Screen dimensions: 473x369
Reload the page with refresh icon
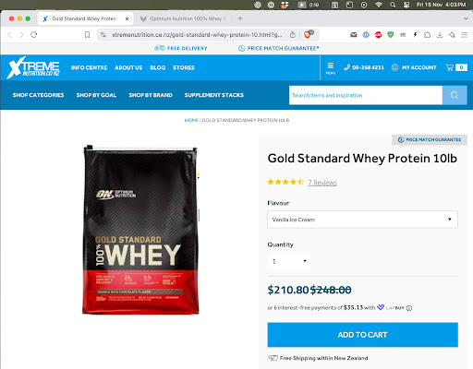pos(34,35)
